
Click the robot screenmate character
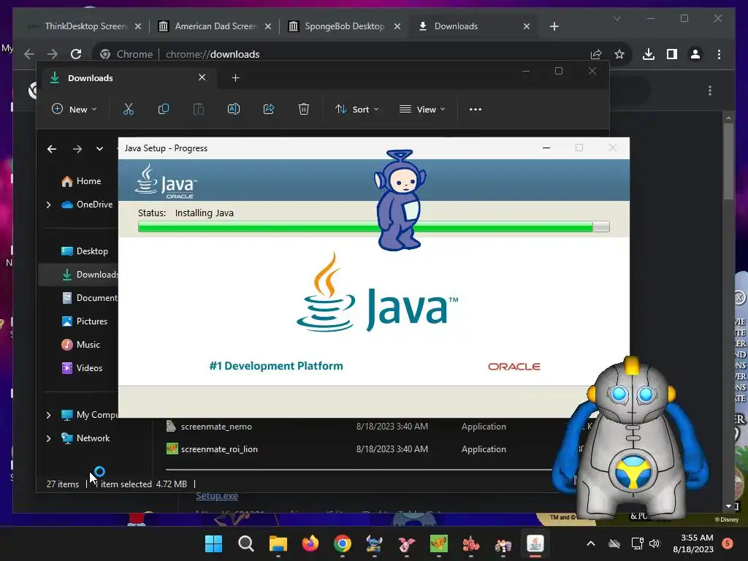pos(630,439)
